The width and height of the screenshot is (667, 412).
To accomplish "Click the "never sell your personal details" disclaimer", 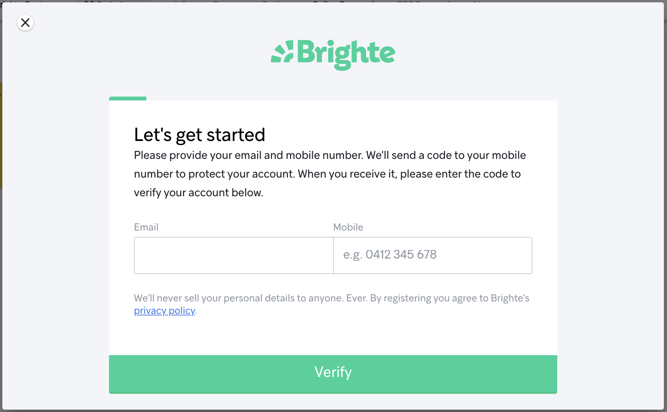I will 332,298.
